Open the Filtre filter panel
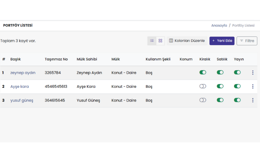The width and height of the screenshot is (260, 162). (x=247, y=41)
